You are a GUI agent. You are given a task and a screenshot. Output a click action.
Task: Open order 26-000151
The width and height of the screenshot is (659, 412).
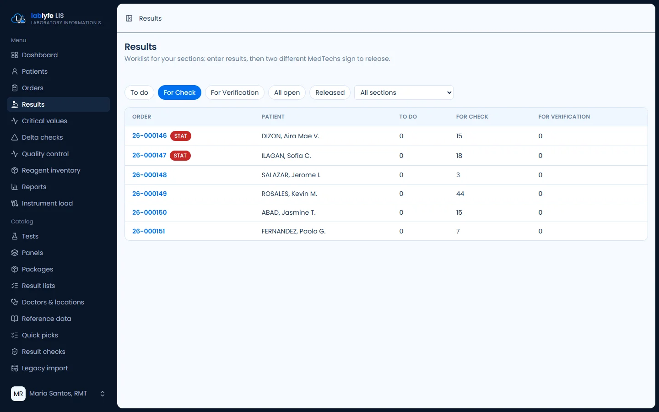(x=148, y=231)
